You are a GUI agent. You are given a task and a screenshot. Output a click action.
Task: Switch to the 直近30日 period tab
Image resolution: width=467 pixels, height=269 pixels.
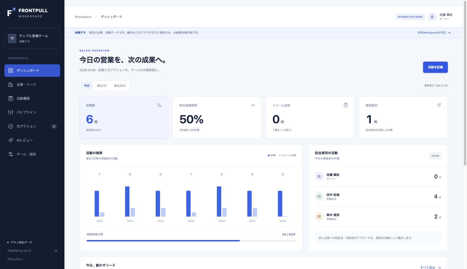coord(120,86)
